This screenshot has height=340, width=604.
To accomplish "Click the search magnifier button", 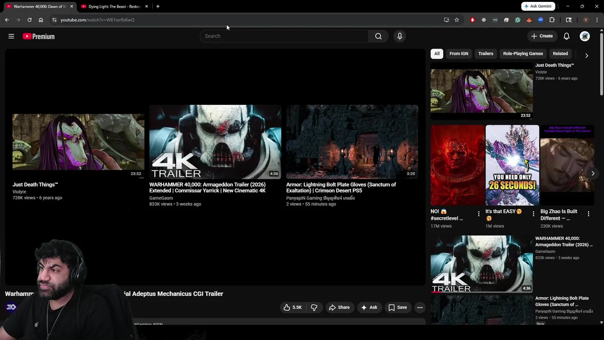I will click(378, 36).
